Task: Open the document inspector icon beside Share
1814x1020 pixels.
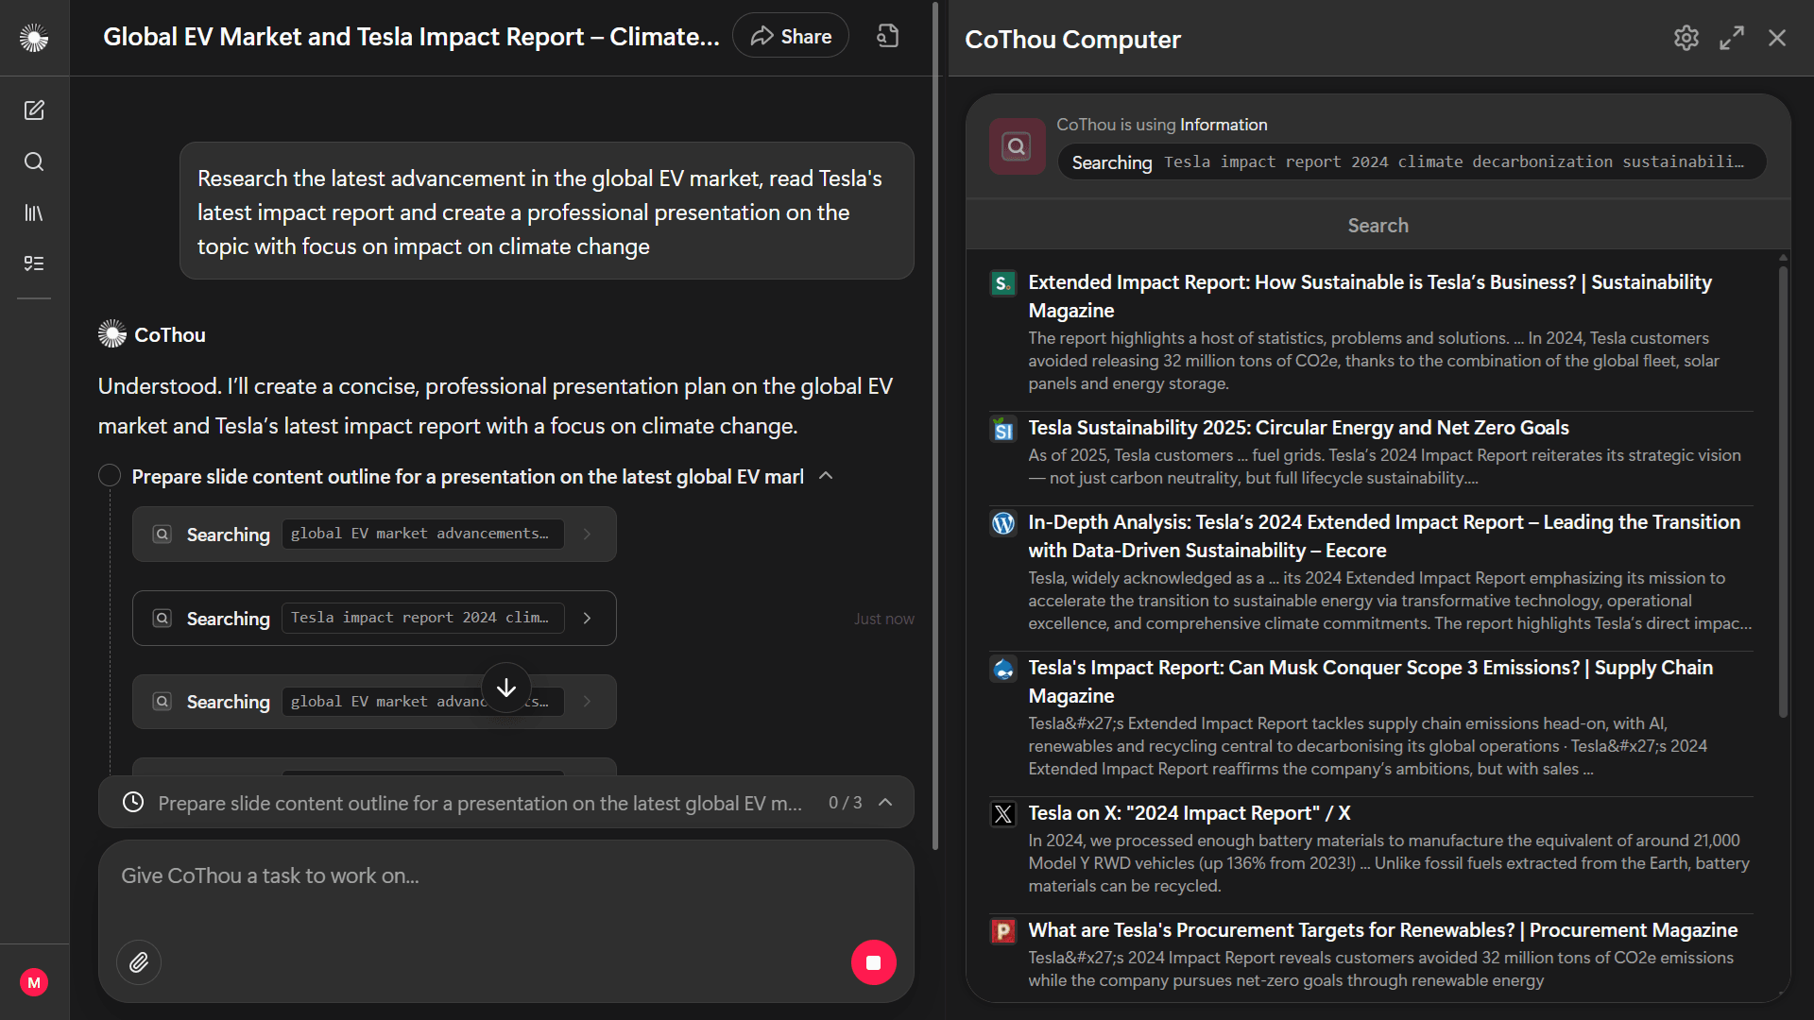Action: (x=886, y=35)
